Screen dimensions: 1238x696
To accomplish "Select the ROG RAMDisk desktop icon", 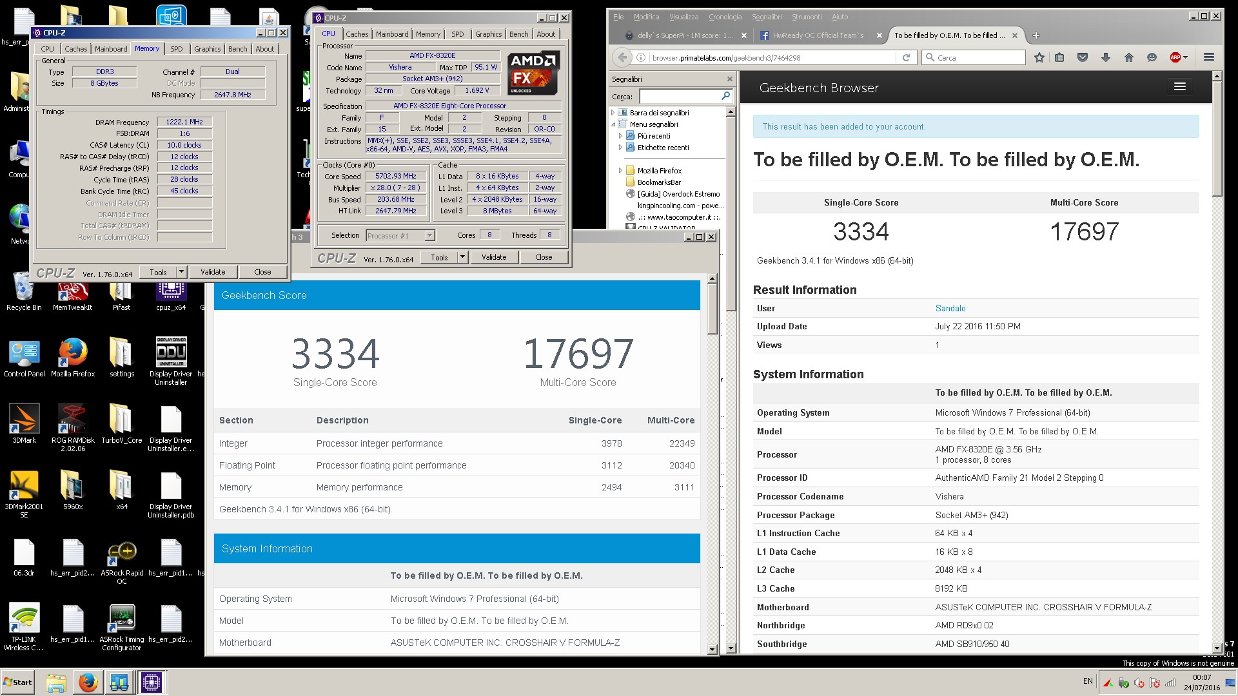I will tap(73, 427).
